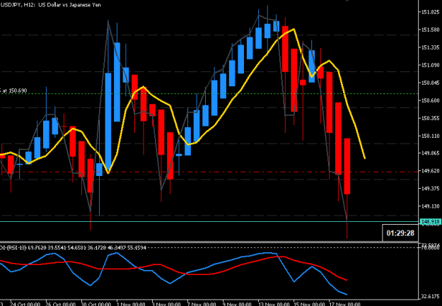Click the 7 Nov 00:00 time axis label
The width and height of the screenshot is (442, 306).
(202, 304)
